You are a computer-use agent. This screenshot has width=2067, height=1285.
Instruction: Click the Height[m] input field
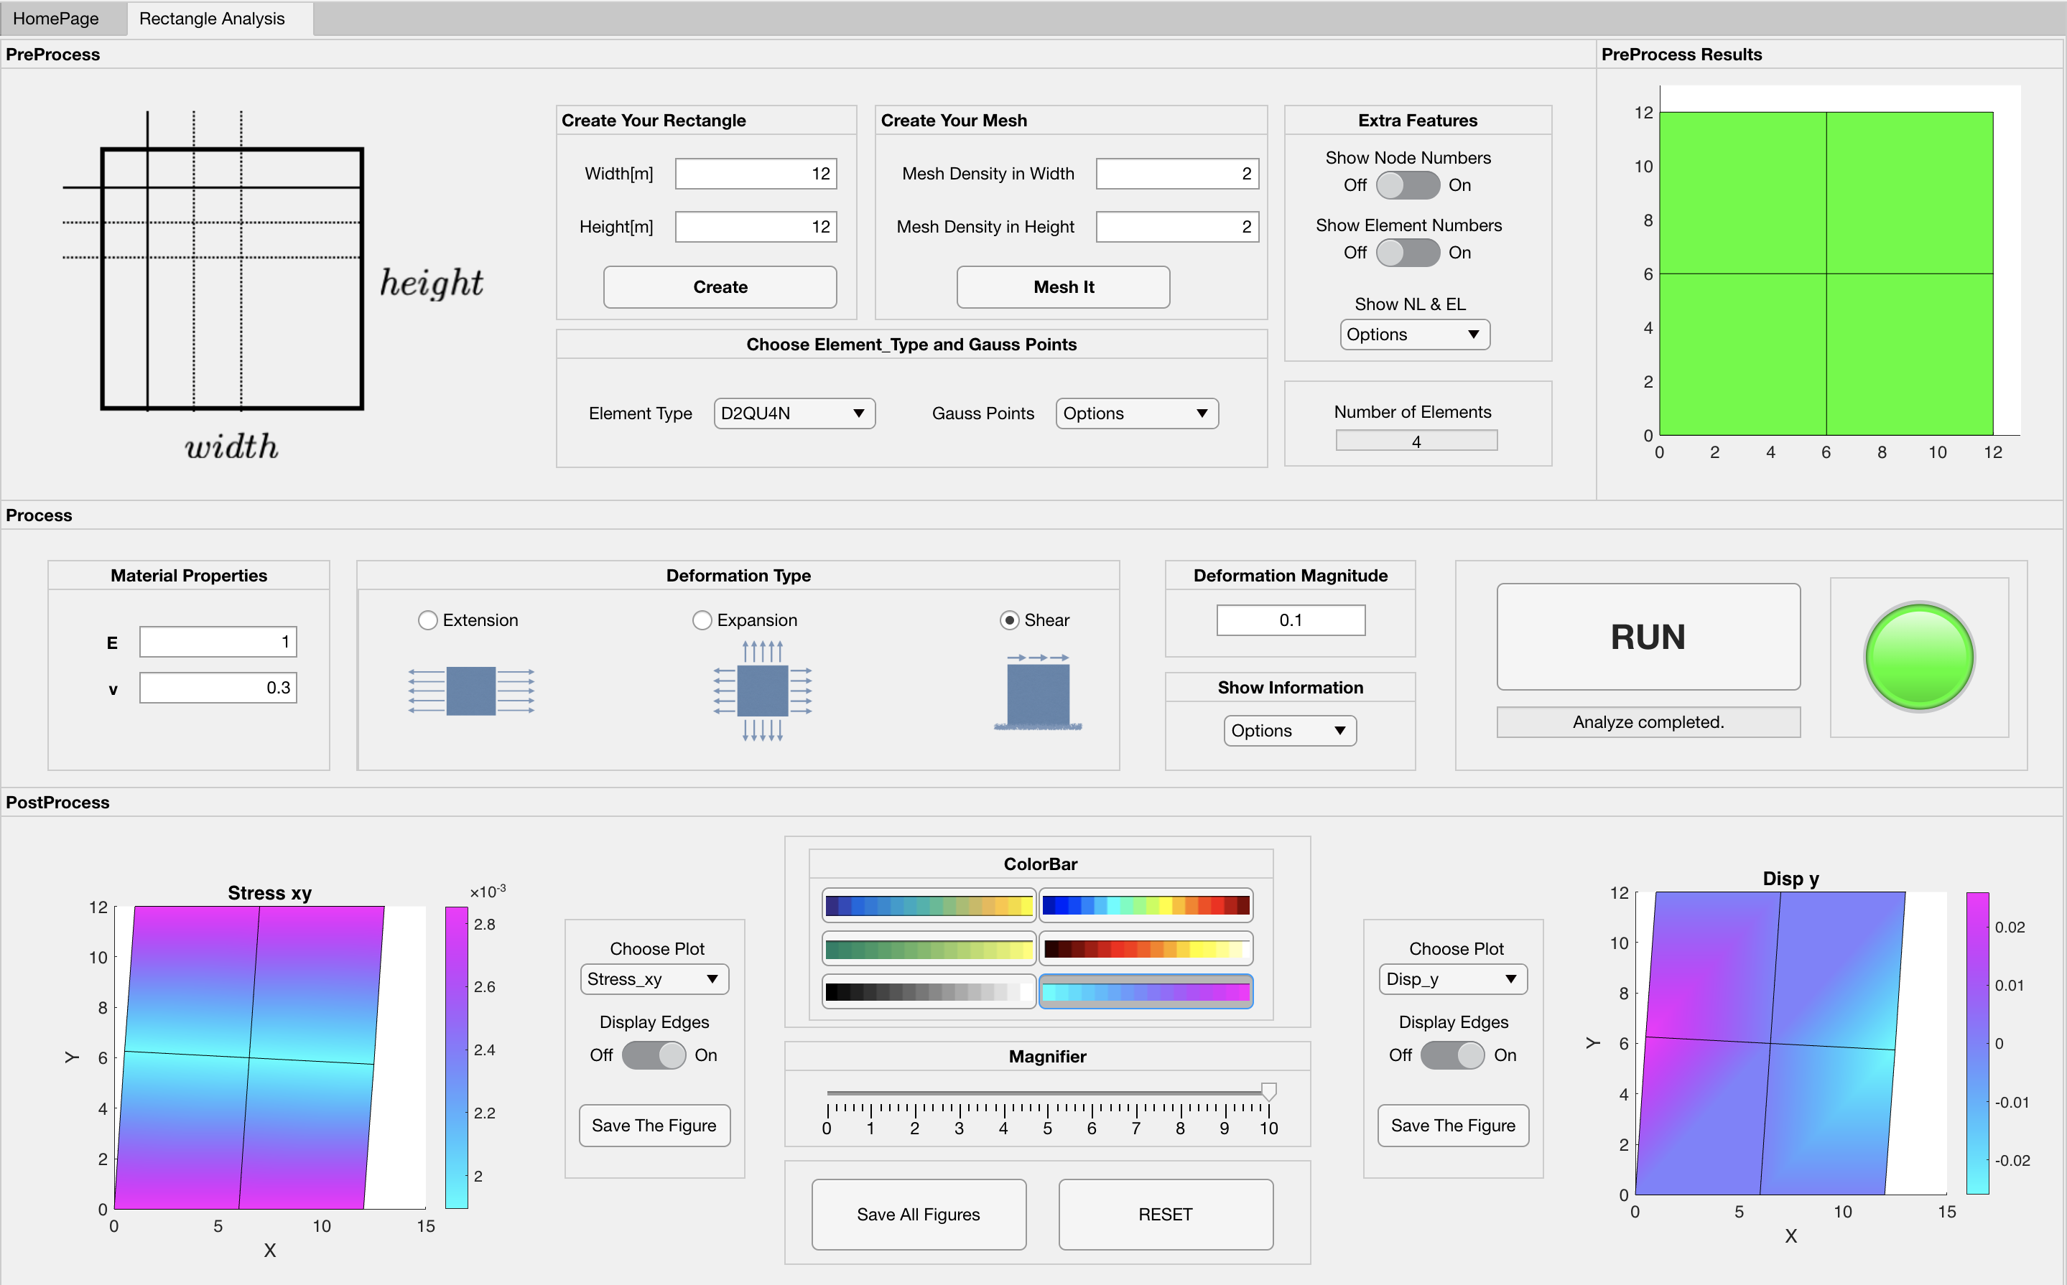(x=756, y=227)
